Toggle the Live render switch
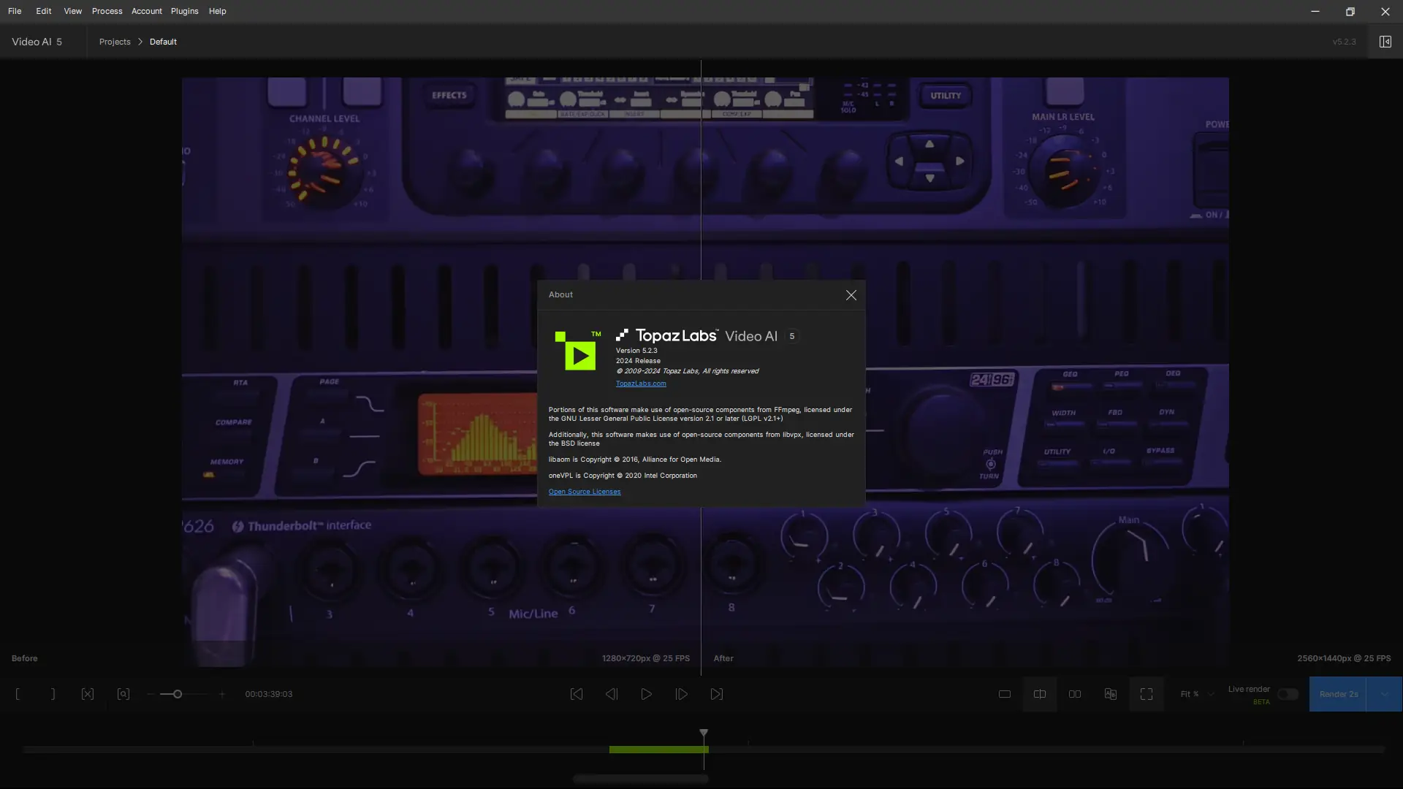 click(1288, 694)
